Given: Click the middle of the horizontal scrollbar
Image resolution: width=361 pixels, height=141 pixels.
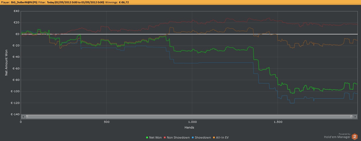Looking at the screenshot, I should pyautogui.click(x=189, y=117).
